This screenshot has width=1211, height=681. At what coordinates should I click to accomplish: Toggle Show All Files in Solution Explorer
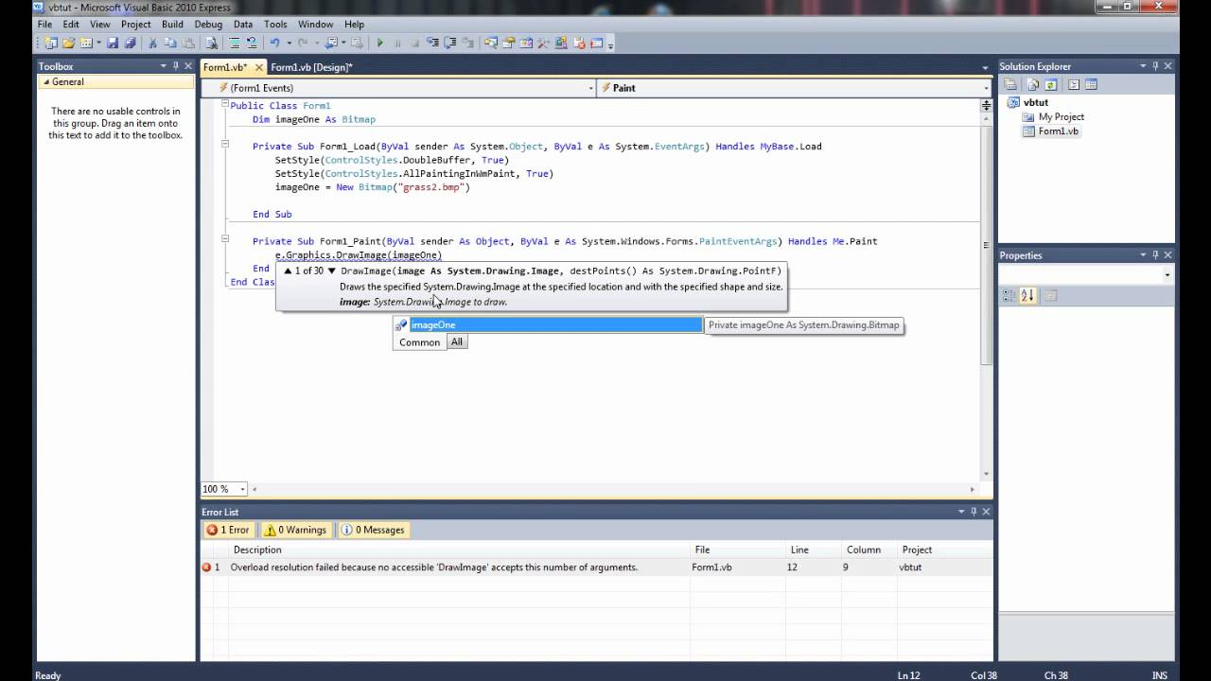(1033, 84)
